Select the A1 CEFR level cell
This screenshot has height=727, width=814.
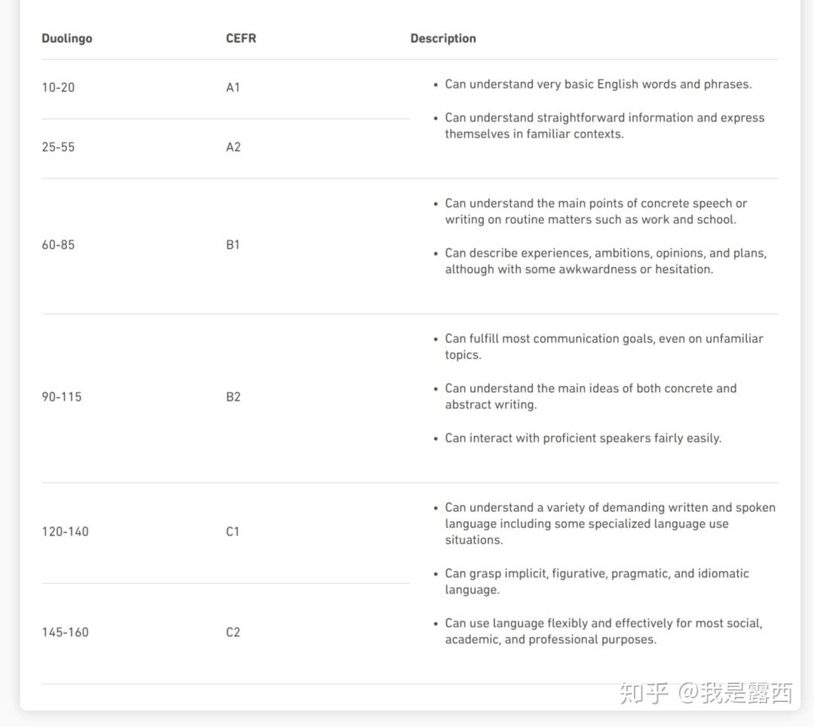pyautogui.click(x=233, y=87)
